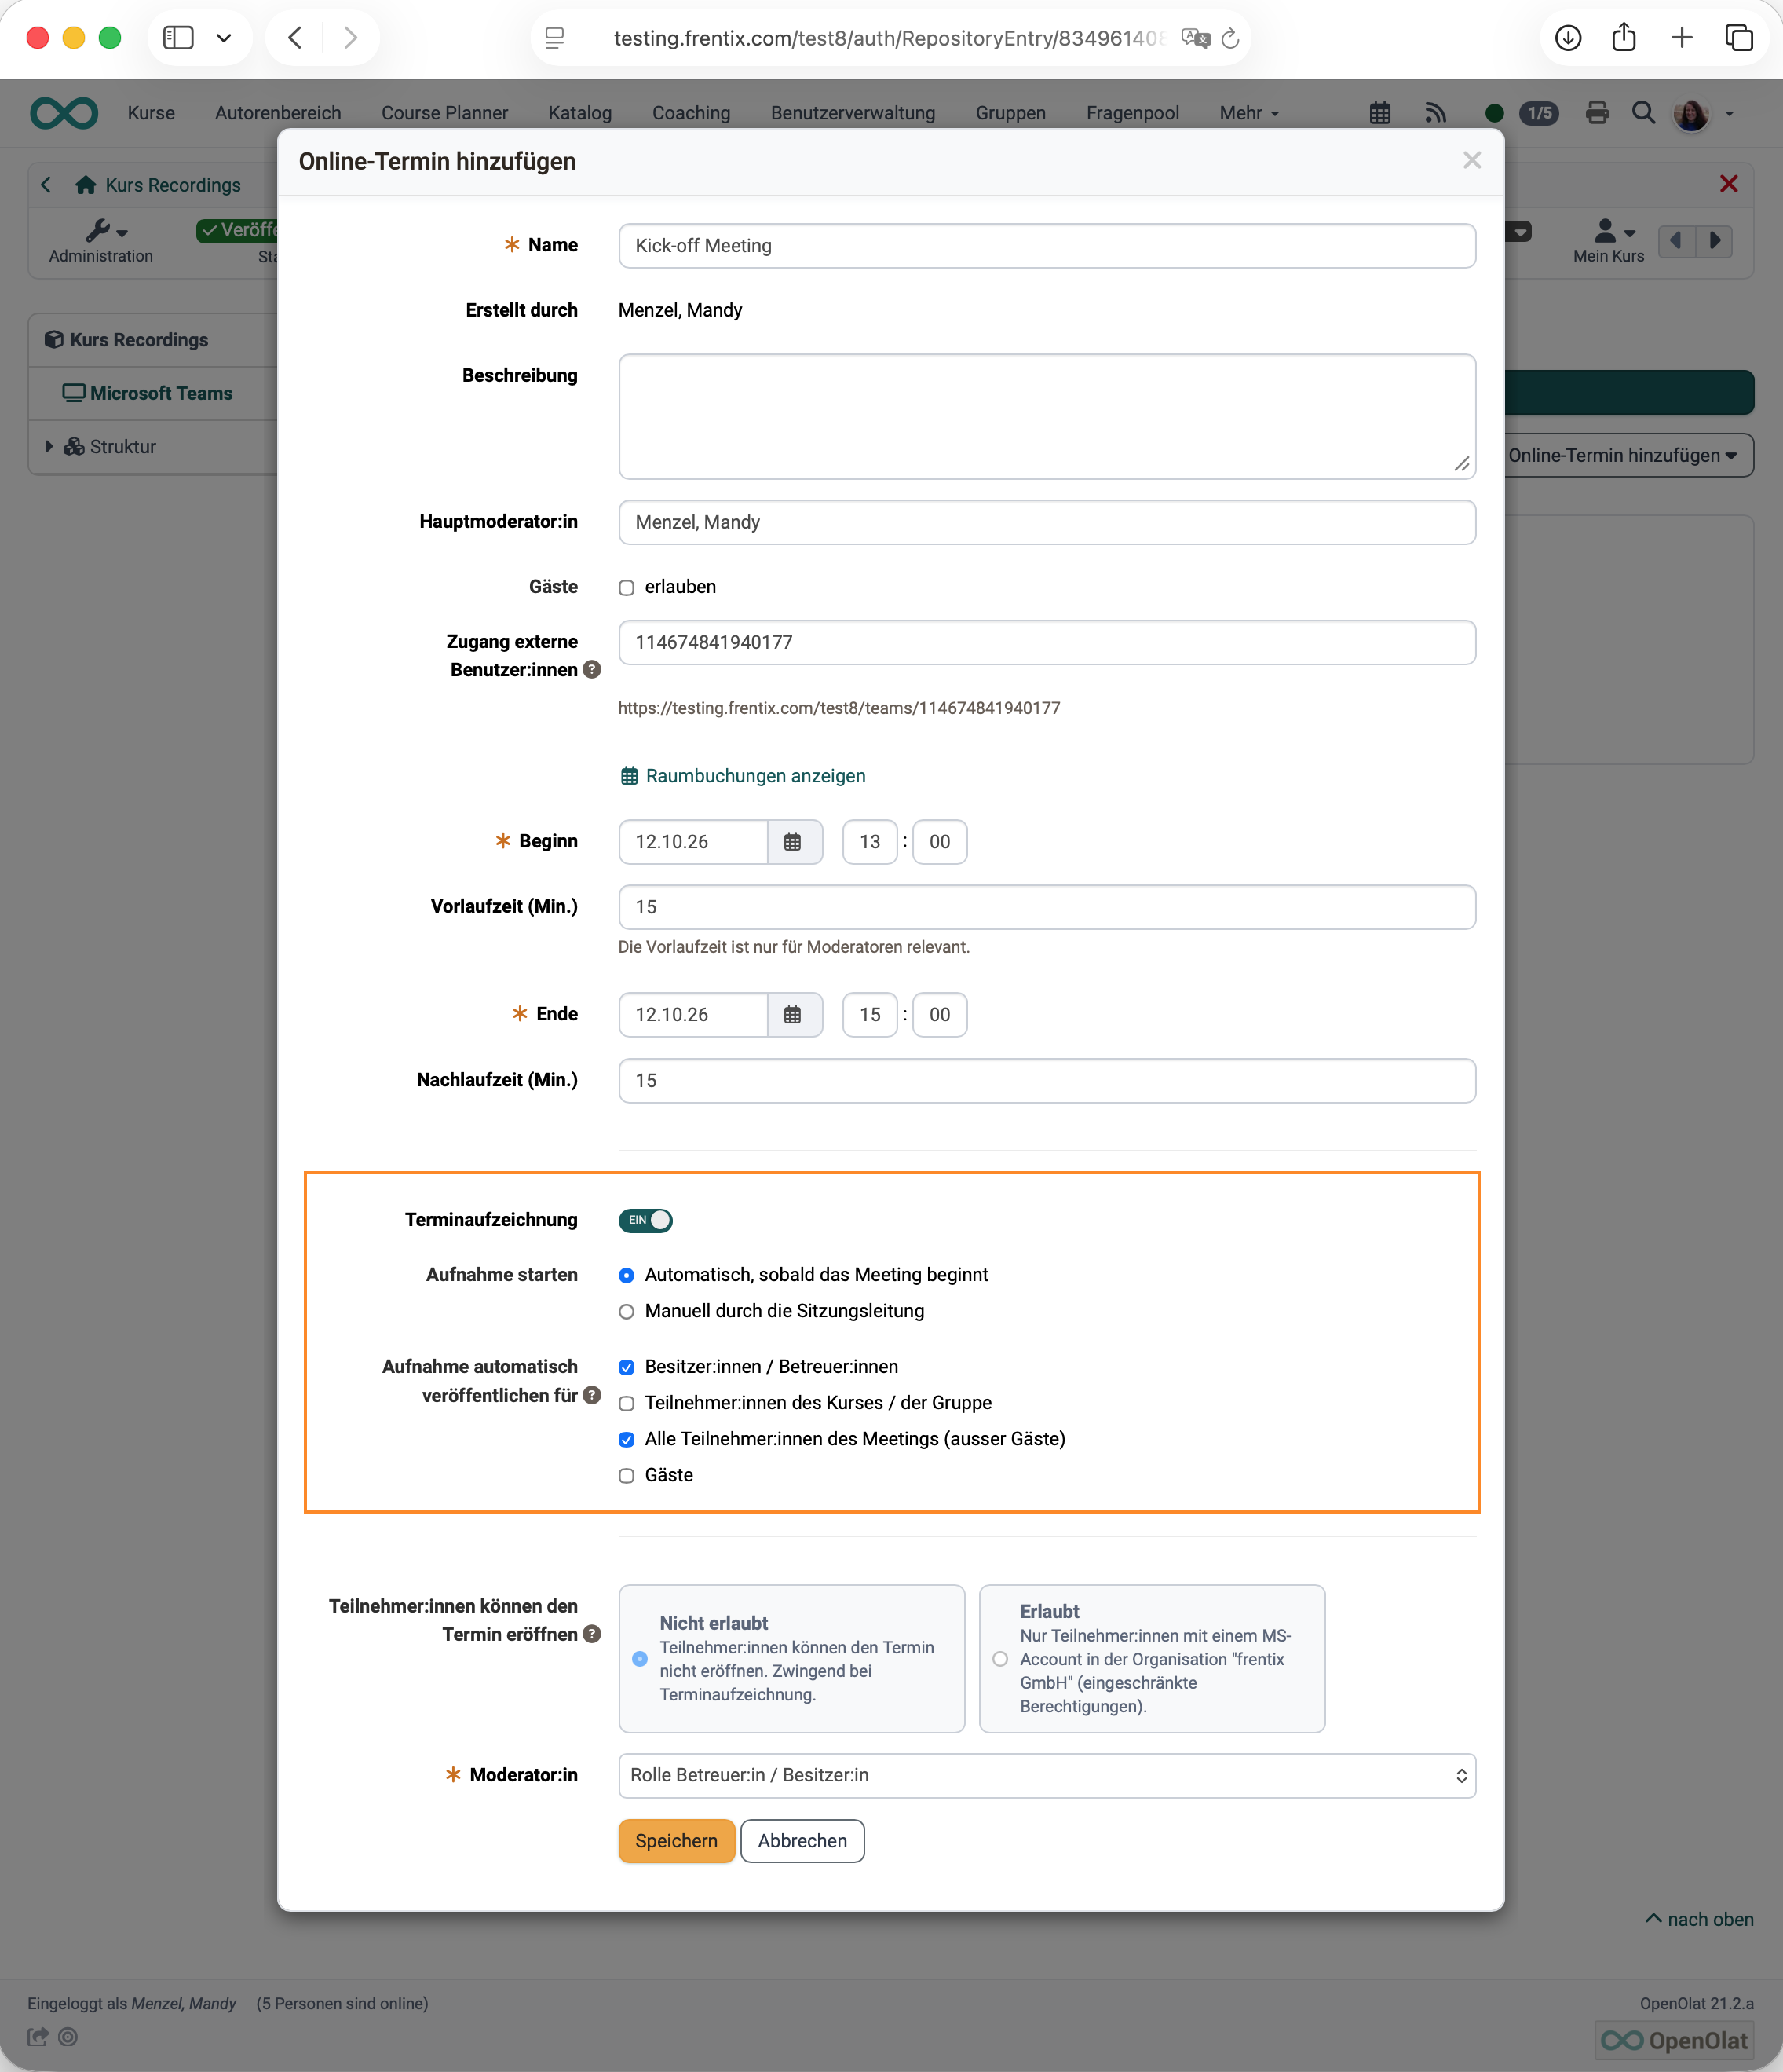Expand the Struktur tree node
The width and height of the screenshot is (1783, 2072).
[49, 447]
